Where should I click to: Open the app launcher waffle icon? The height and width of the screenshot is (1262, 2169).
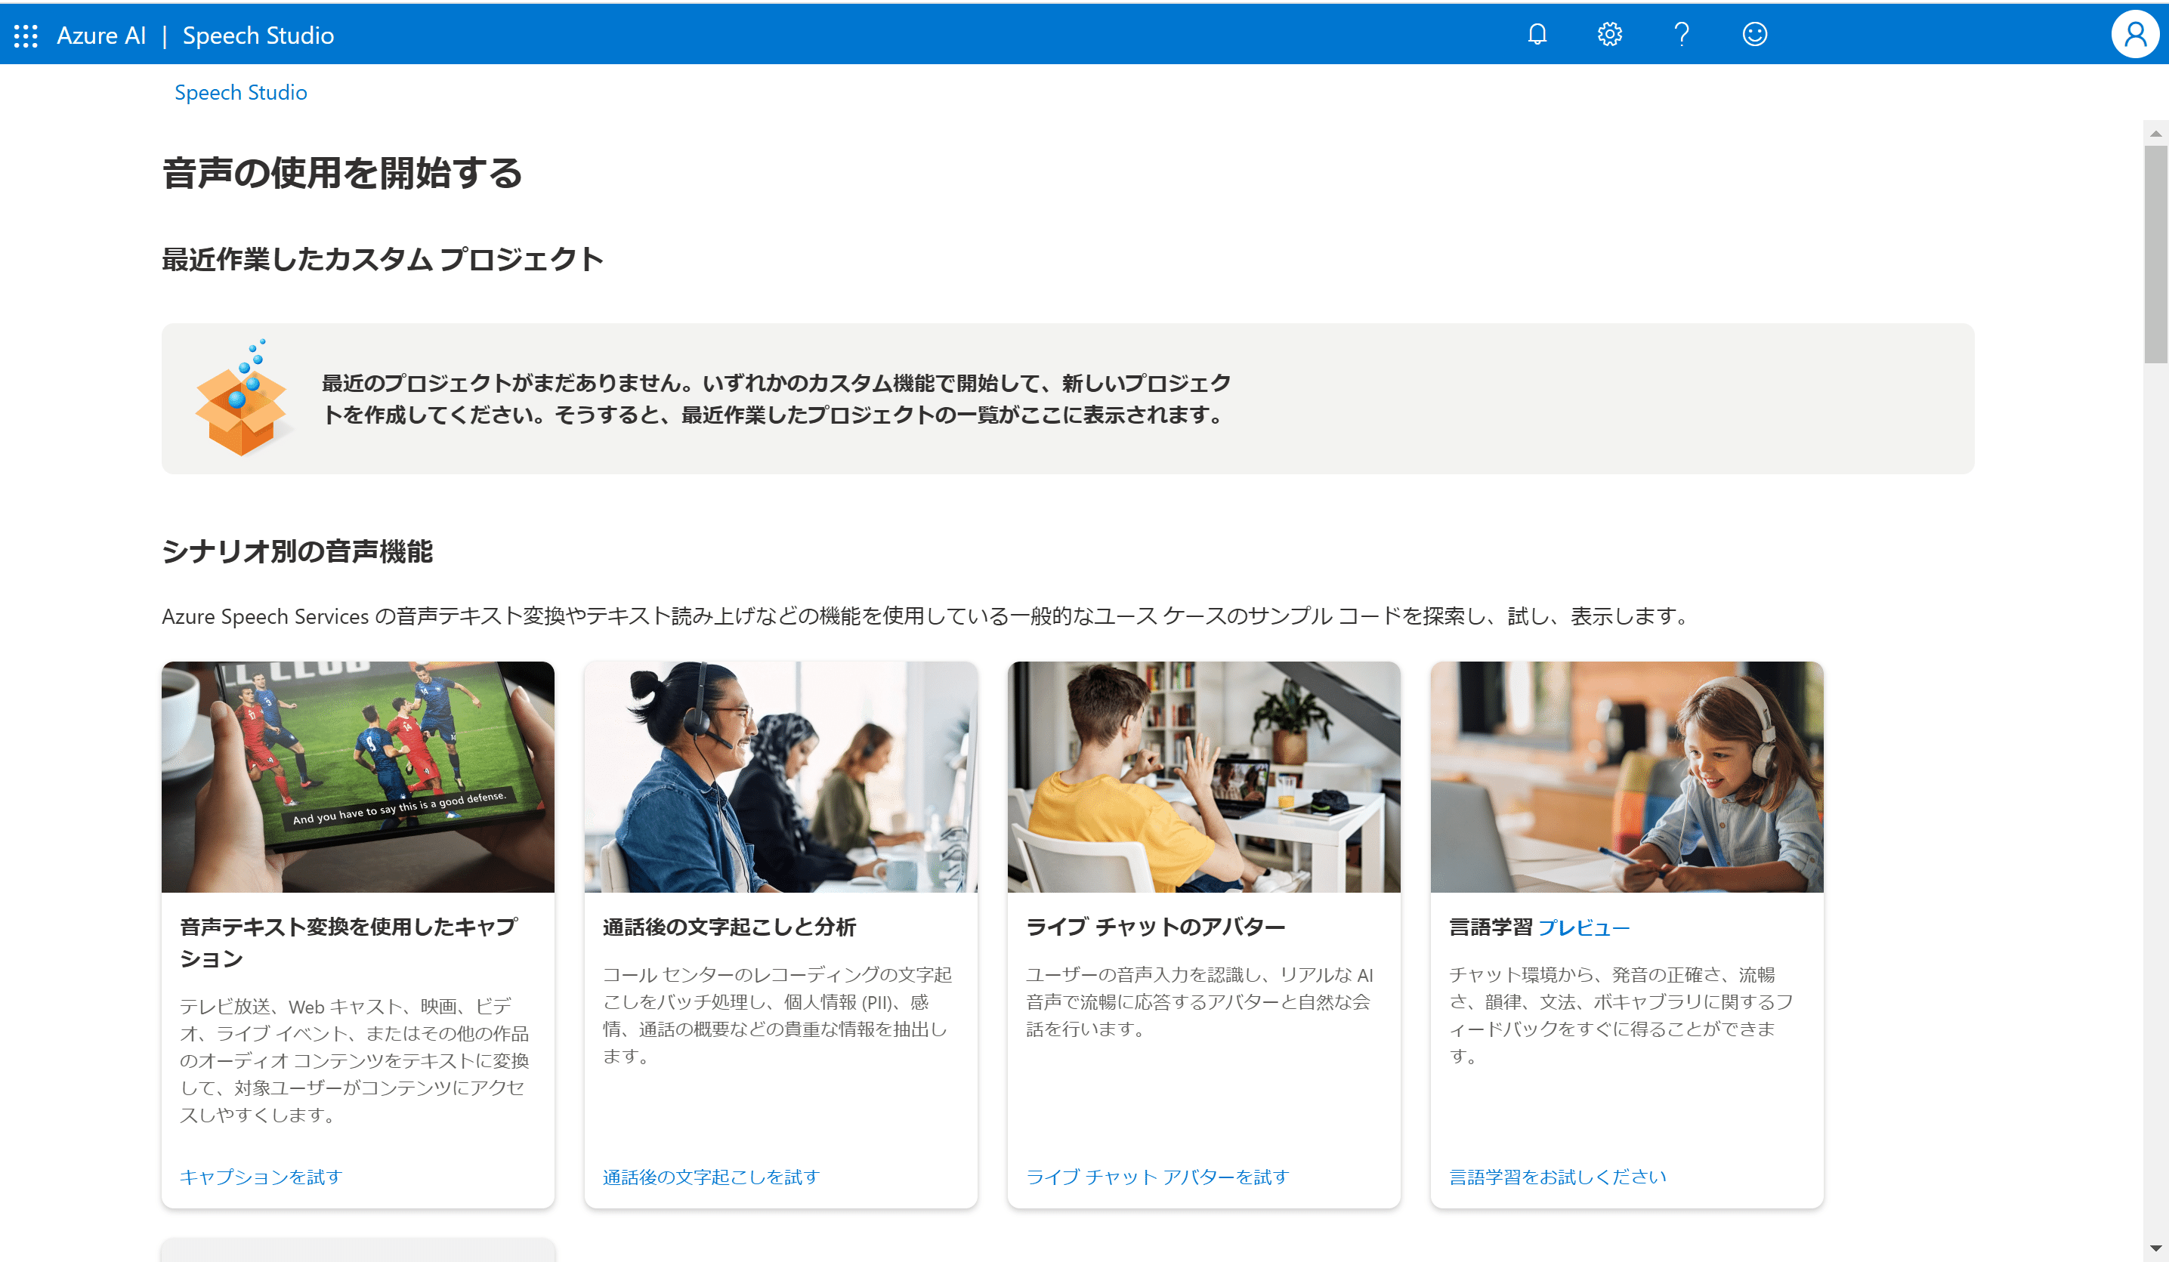coord(26,35)
